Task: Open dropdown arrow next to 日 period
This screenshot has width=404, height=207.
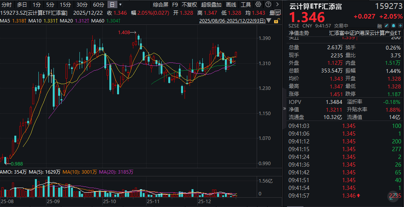Action: (120, 5)
